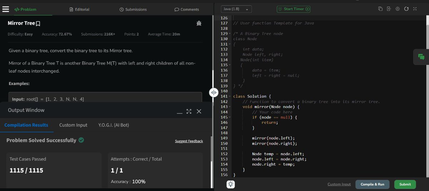Click the 'Submissions: 216K+' stat

click(98, 34)
